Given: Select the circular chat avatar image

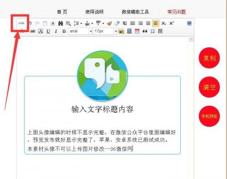Looking at the screenshot, I should 102,76.
